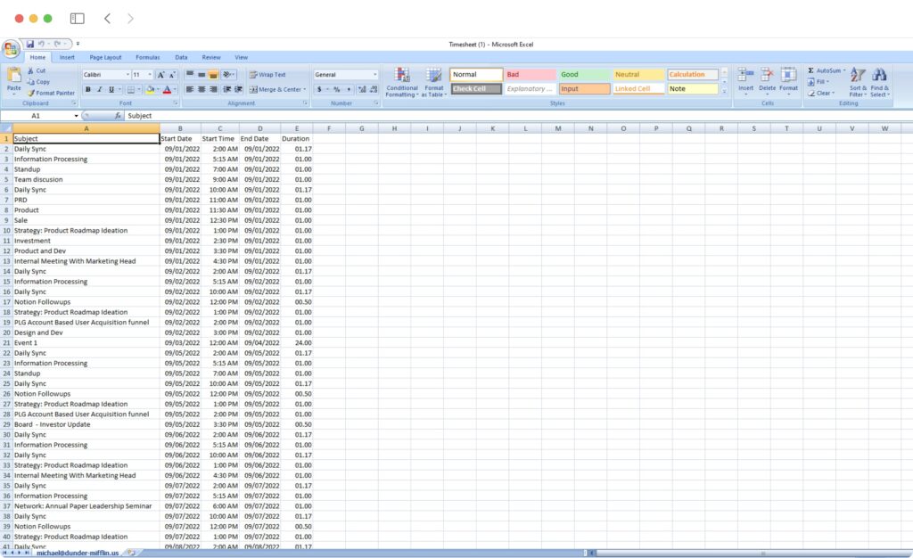Open the Fill Color dropdown arrow
This screenshot has height=558, width=913.
coord(159,89)
